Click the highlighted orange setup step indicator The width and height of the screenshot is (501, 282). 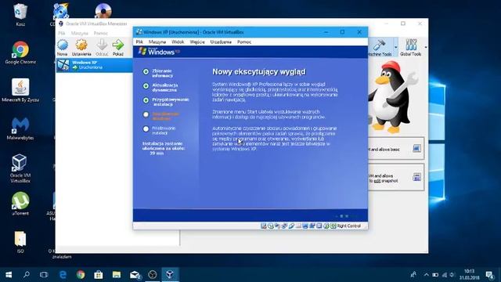[x=146, y=114]
